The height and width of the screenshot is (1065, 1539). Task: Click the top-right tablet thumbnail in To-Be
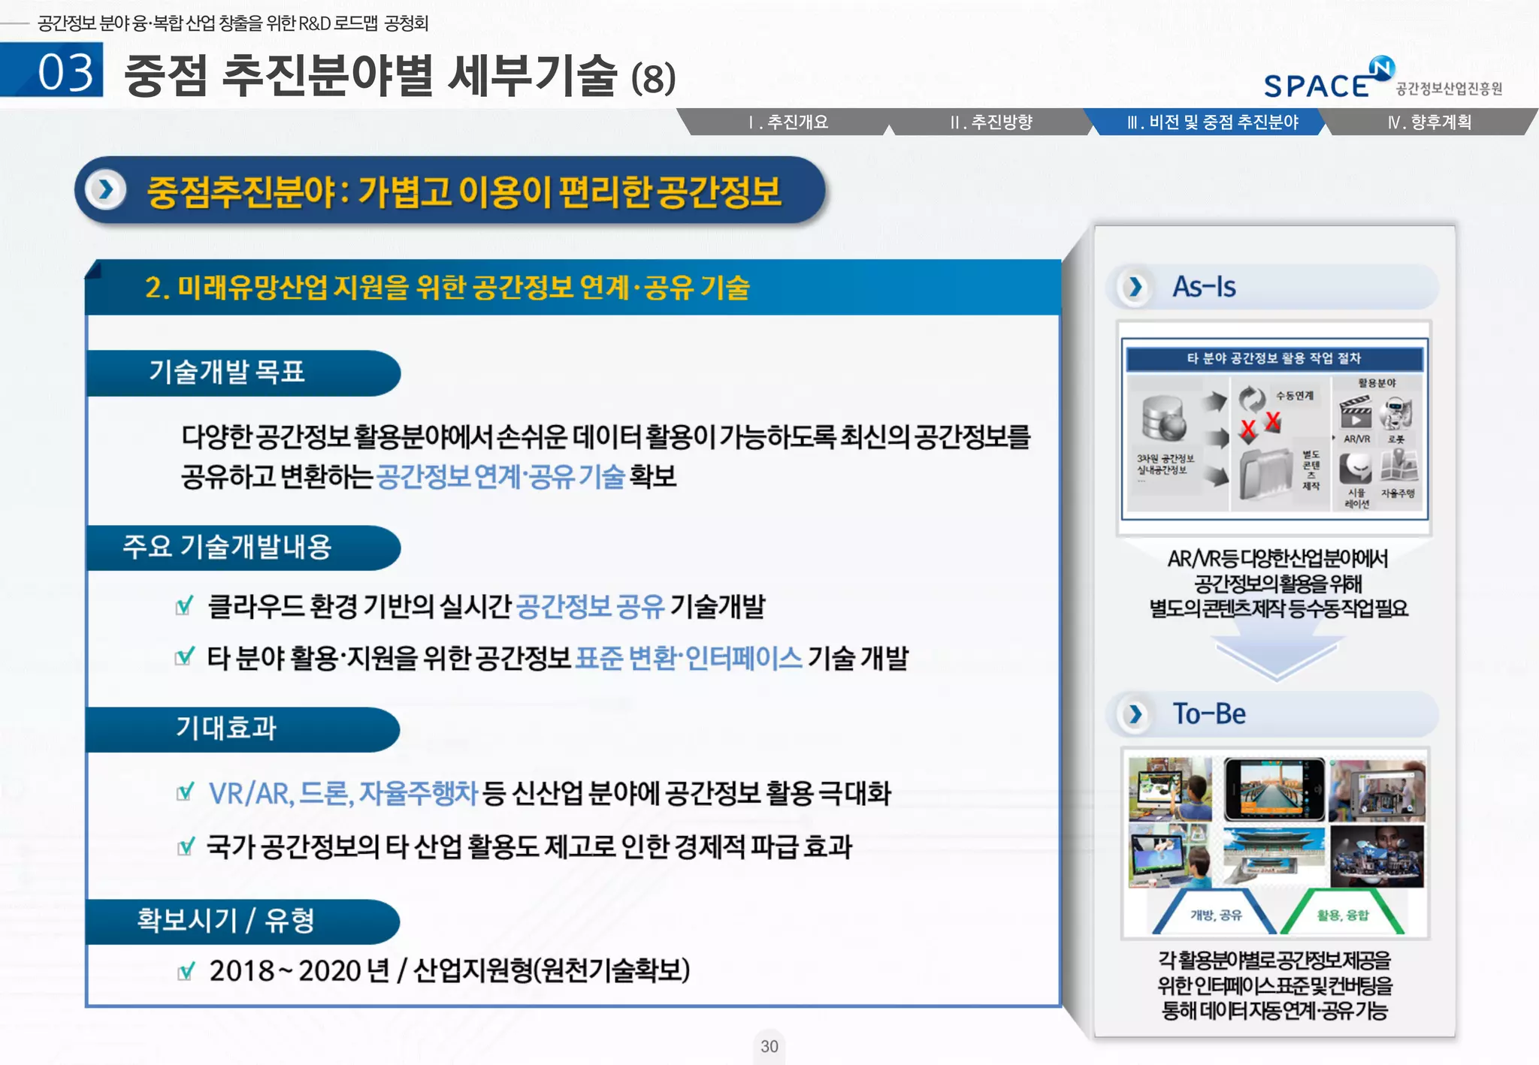tap(1376, 790)
